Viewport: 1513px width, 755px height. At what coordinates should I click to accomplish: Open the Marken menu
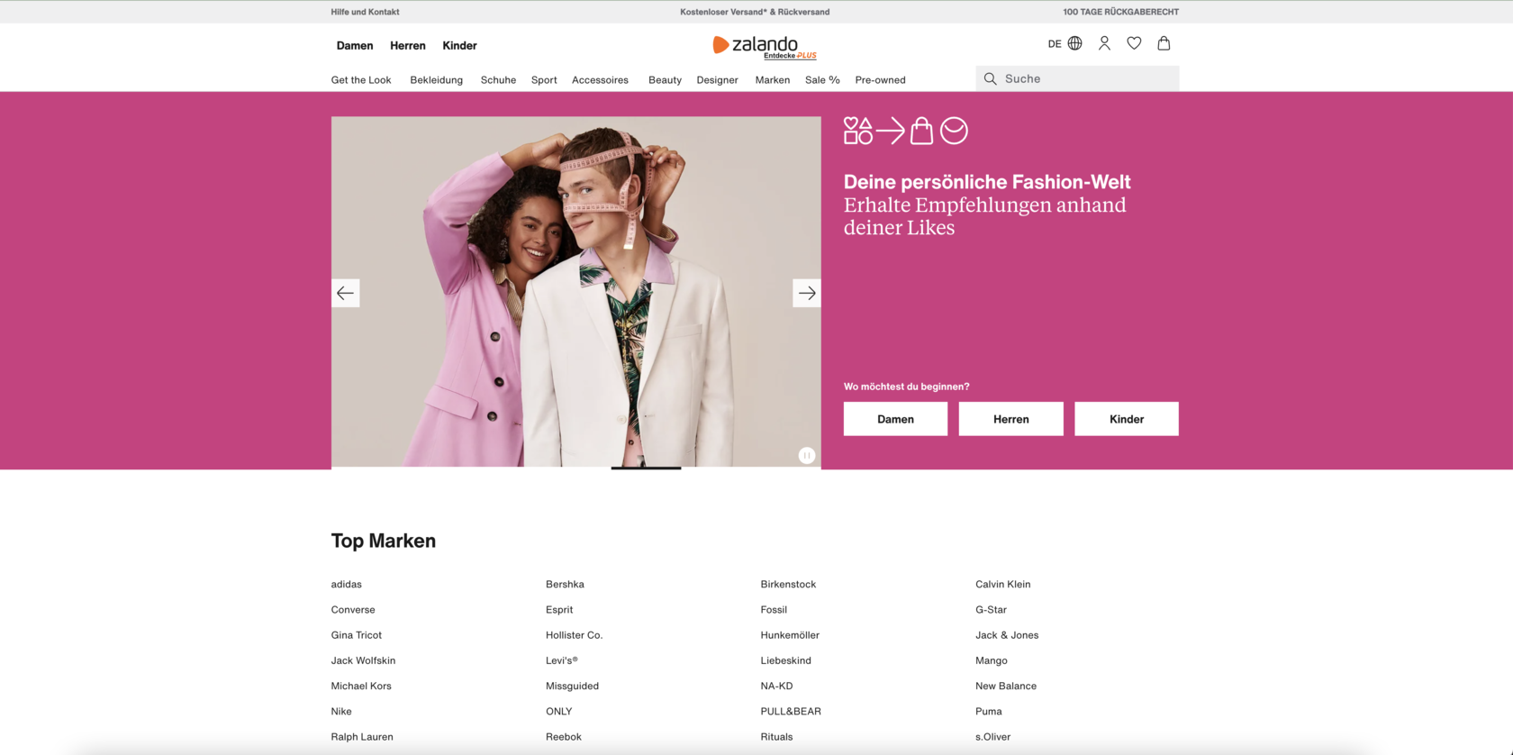coord(773,80)
